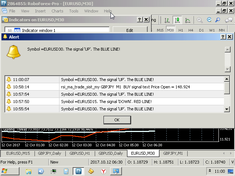Open the Help menu
Screen dimensions: 235x176
point(108,11)
